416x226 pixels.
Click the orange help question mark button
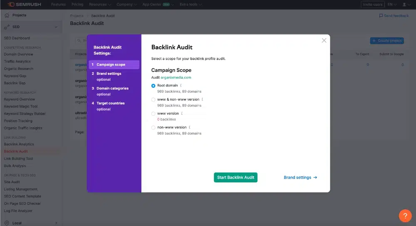click(x=405, y=215)
